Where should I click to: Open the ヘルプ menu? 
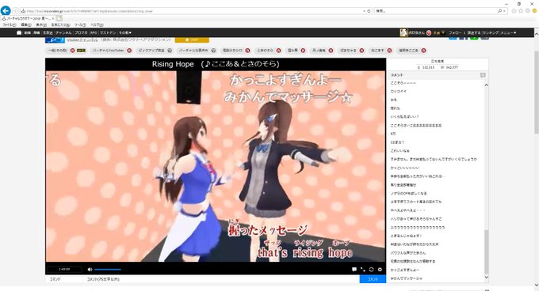(x=97, y=25)
